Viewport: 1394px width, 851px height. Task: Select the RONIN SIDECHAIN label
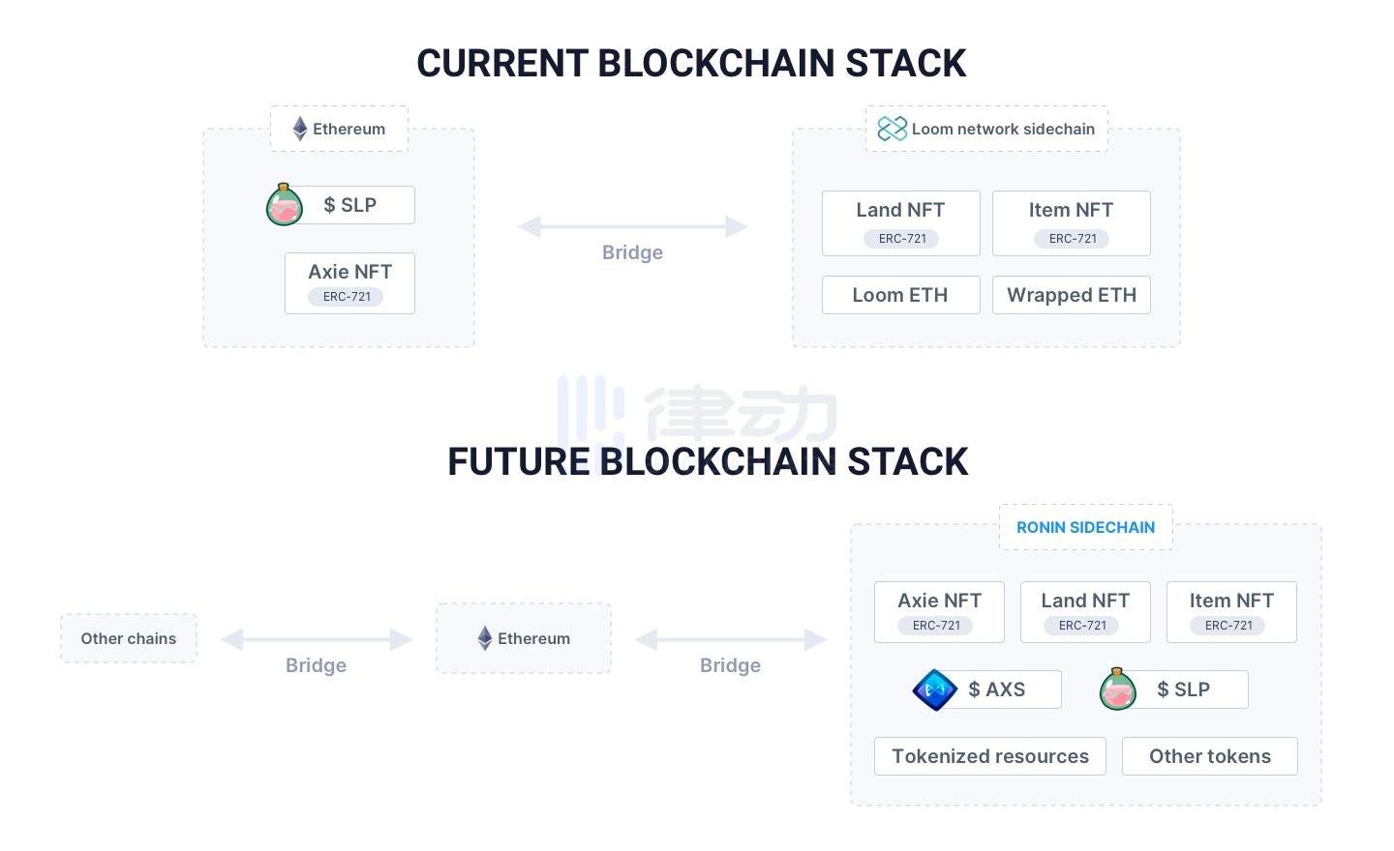point(1085,527)
